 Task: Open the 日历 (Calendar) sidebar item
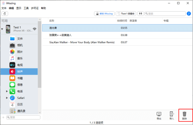click(x=19, y=104)
